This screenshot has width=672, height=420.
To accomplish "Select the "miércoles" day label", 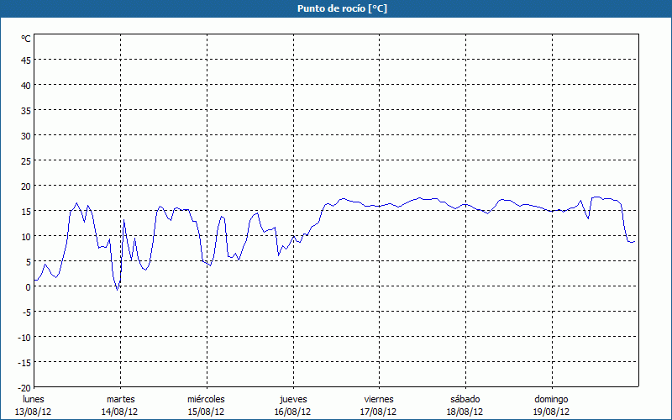I will pyautogui.click(x=206, y=399).
